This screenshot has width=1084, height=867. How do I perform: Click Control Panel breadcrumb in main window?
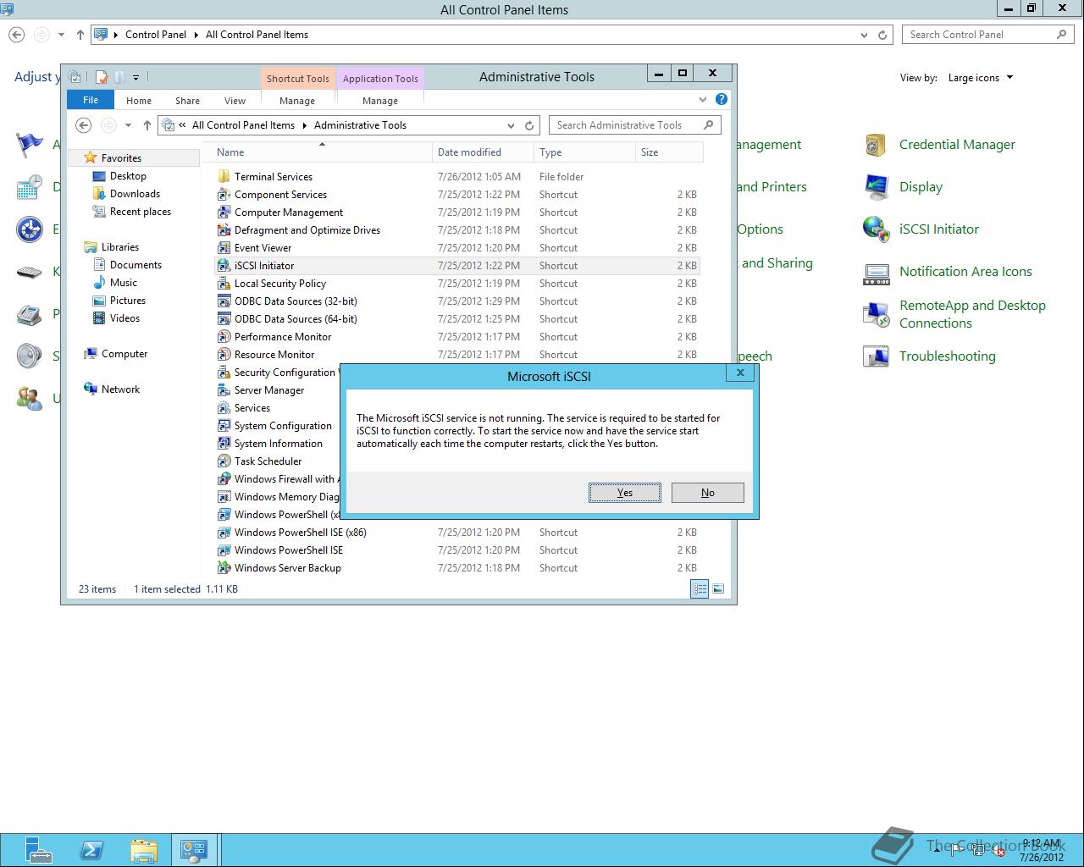click(x=156, y=35)
